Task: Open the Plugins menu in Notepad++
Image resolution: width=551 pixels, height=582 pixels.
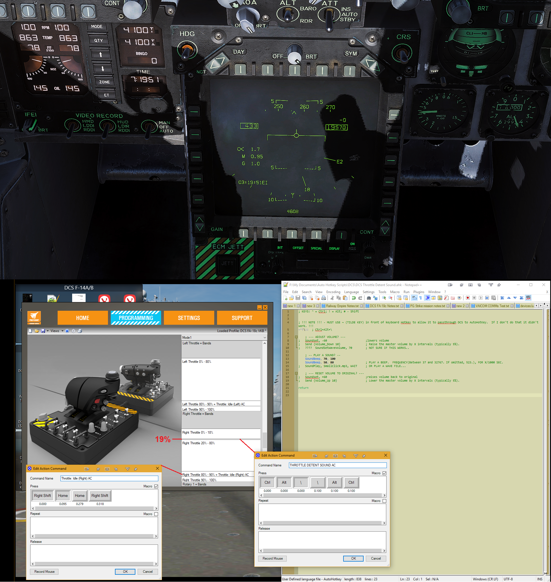Action: point(418,292)
